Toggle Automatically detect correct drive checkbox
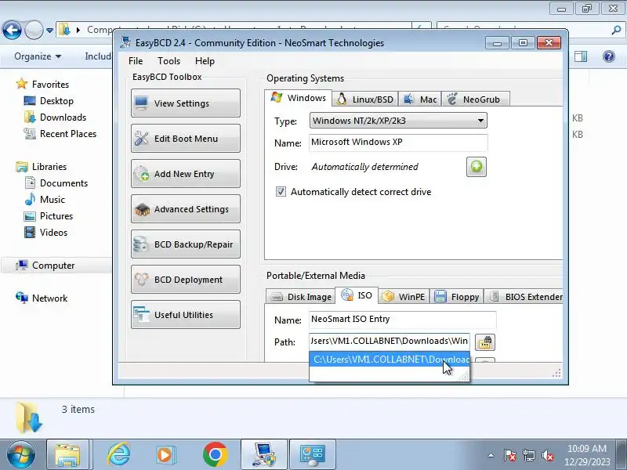Screen dimensions: 627x470 281,191
